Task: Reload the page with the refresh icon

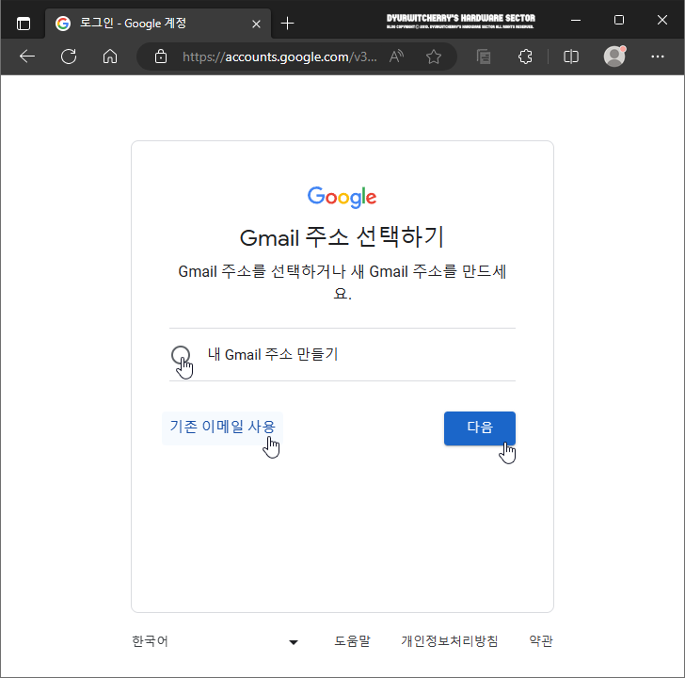Action: coord(69,56)
